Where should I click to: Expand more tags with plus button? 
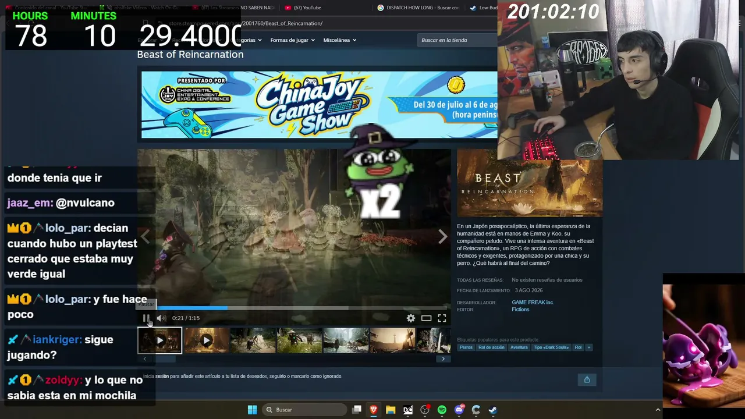click(x=589, y=347)
